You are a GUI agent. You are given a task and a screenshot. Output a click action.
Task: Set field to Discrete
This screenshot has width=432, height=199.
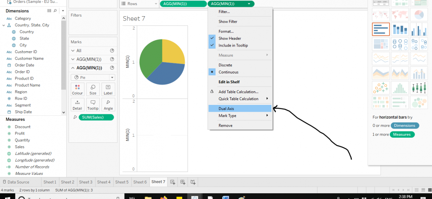pos(240,65)
